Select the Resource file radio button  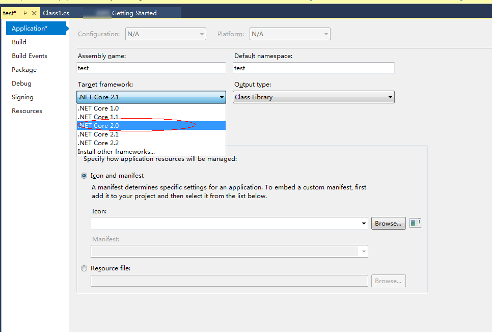[x=84, y=268]
